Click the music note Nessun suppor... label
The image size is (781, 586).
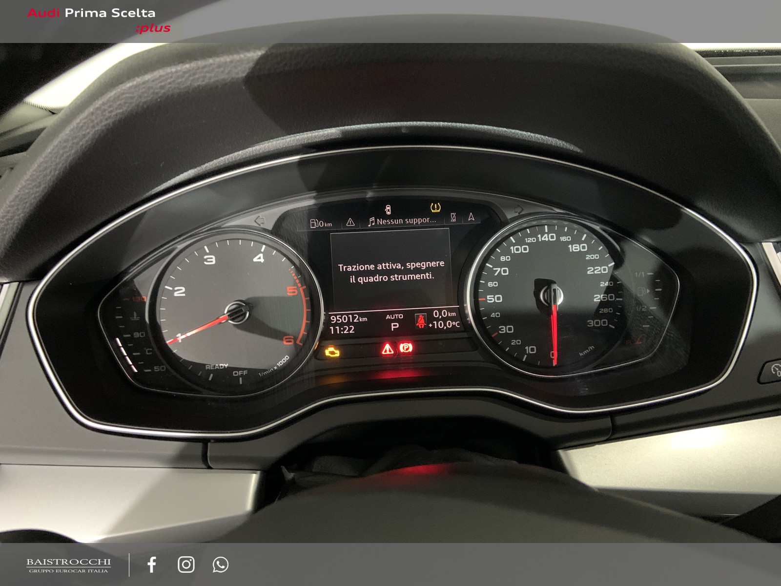tap(402, 221)
